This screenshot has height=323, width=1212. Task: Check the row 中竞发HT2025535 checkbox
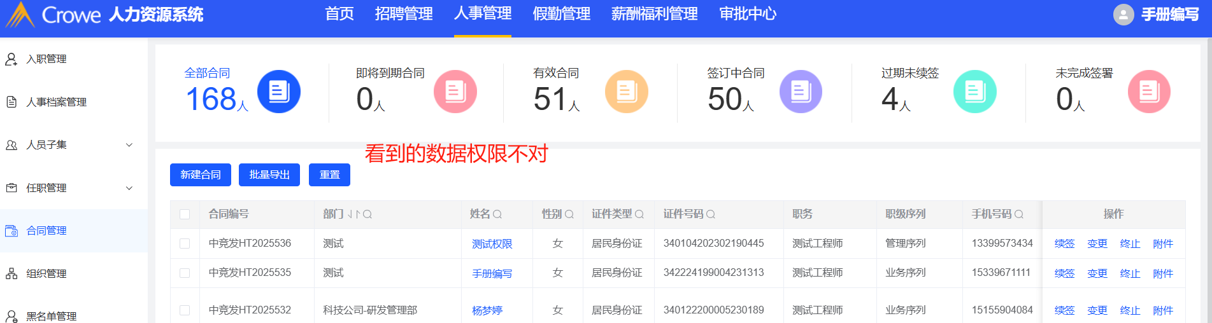[185, 273]
